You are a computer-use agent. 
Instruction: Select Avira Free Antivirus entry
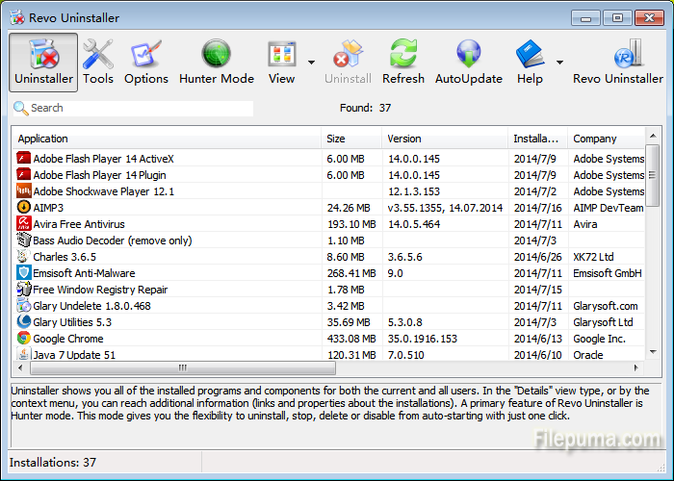coord(79,224)
